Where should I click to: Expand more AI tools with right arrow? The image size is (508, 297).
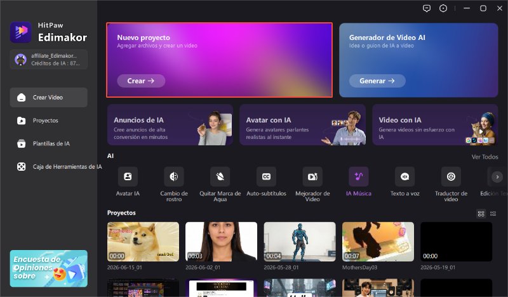pos(497,176)
